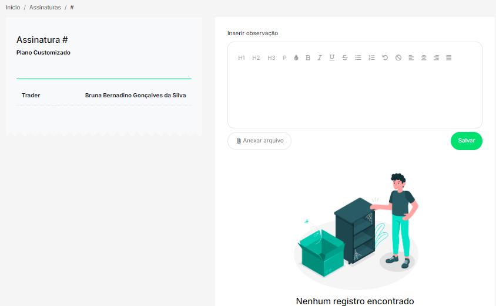Viewport: 496px width, 306px height.
Task: Apply H2 heading format
Action: click(256, 58)
